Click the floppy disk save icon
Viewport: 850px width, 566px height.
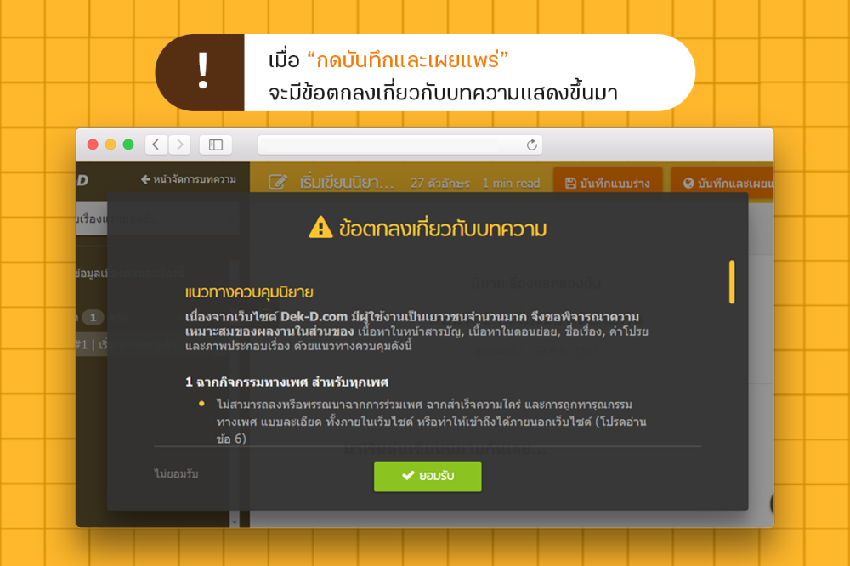click(x=570, y=184)
